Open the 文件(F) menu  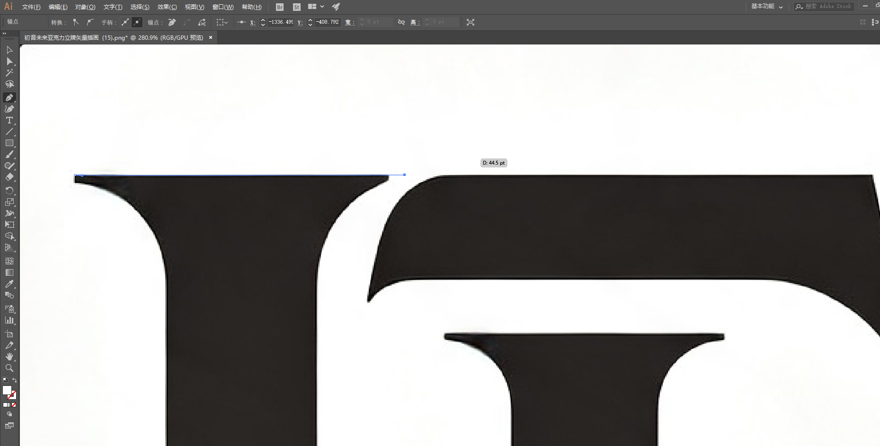tap(31, 7)
